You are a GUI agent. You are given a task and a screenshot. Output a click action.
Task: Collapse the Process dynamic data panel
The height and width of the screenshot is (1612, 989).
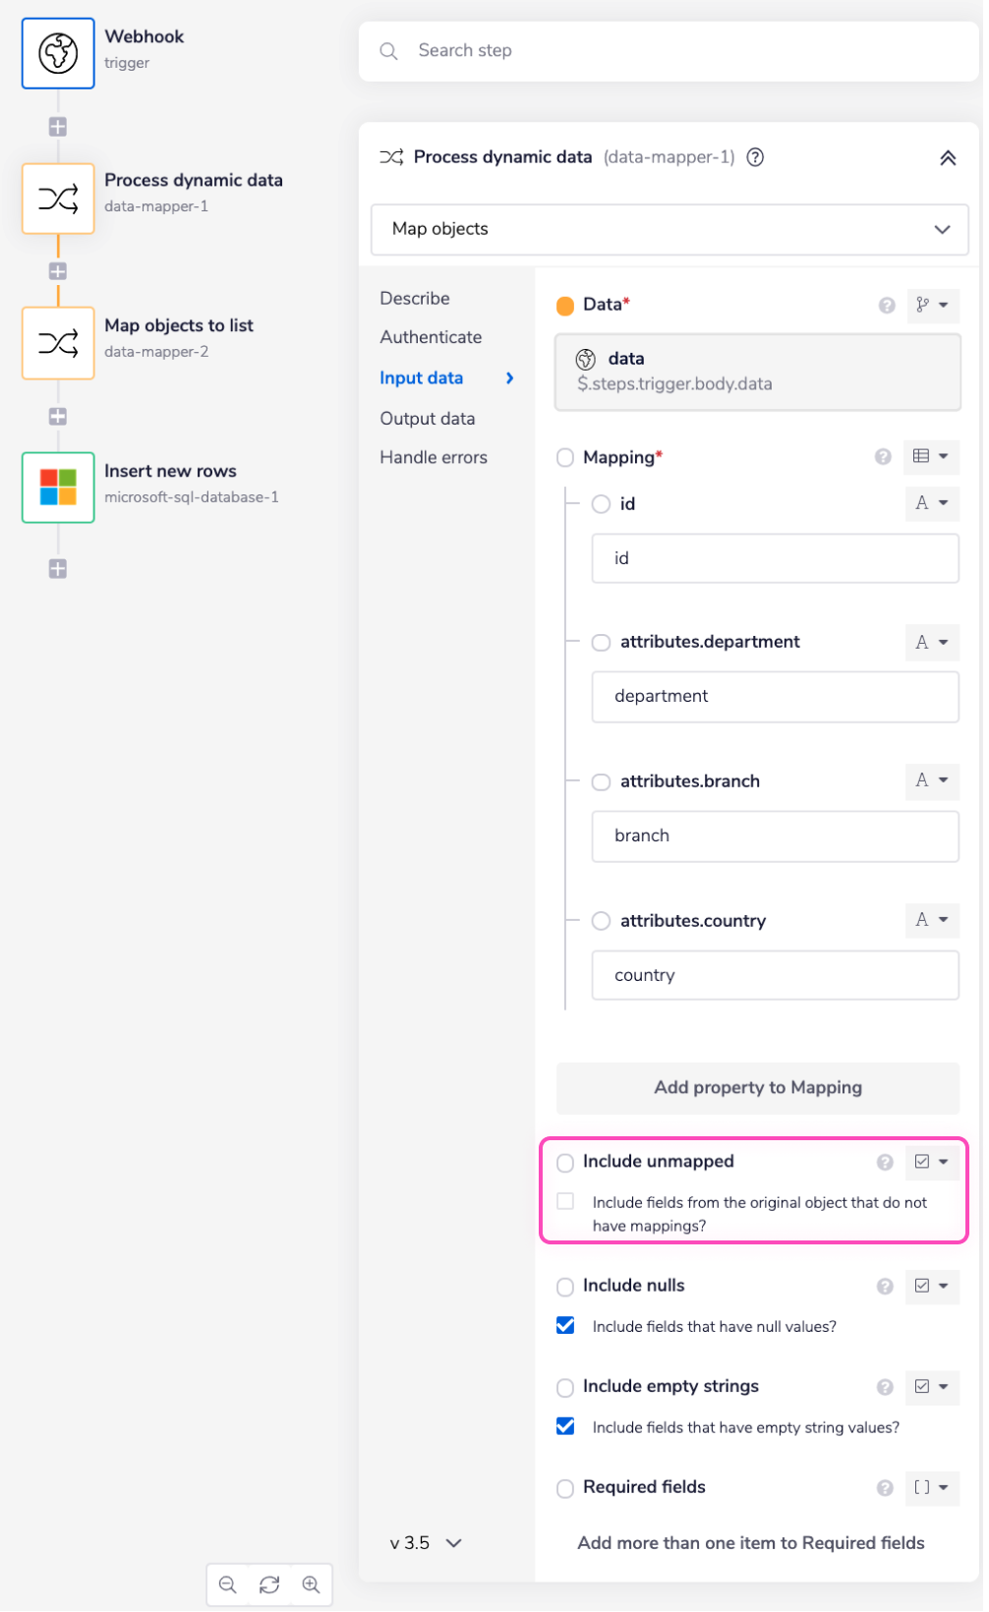coord(948,158)
